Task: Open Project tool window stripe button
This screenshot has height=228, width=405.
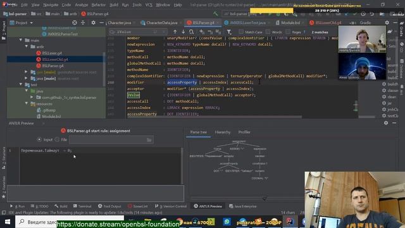Action: [x=4, y=30]
